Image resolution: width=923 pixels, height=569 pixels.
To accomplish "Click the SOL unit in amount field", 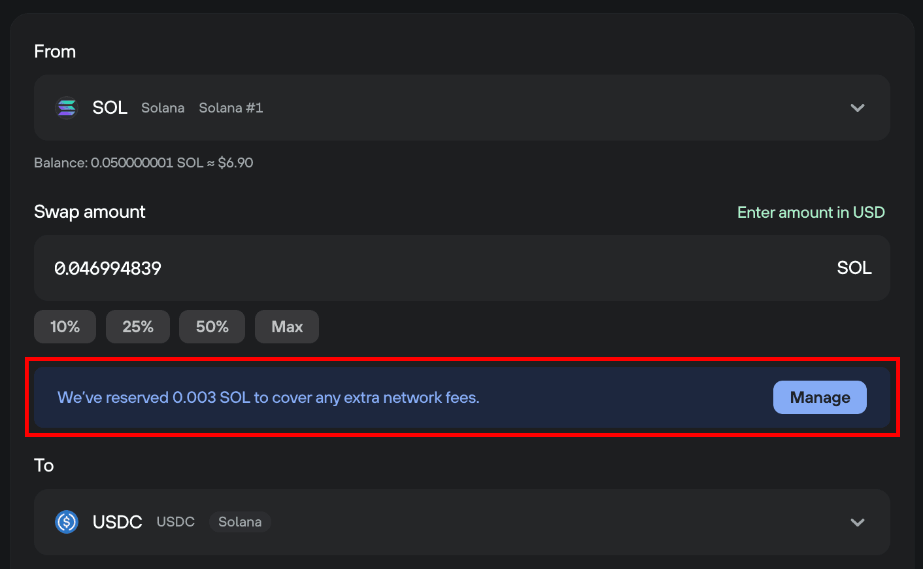I will pyautogui.click(x=854, y=268).
